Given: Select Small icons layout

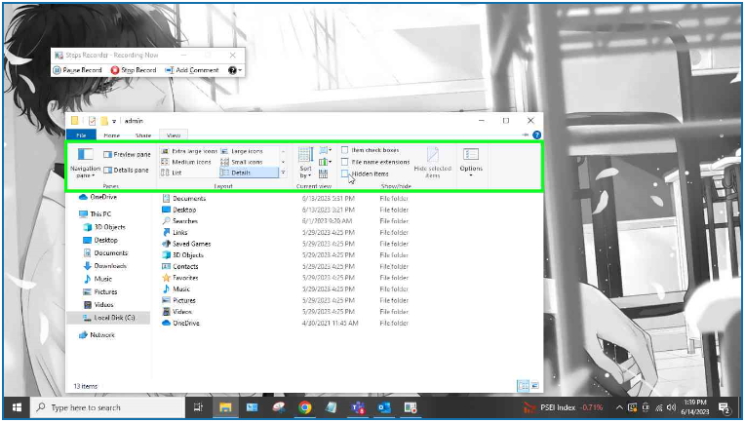Looking at the screenshot, I should 242,162.
